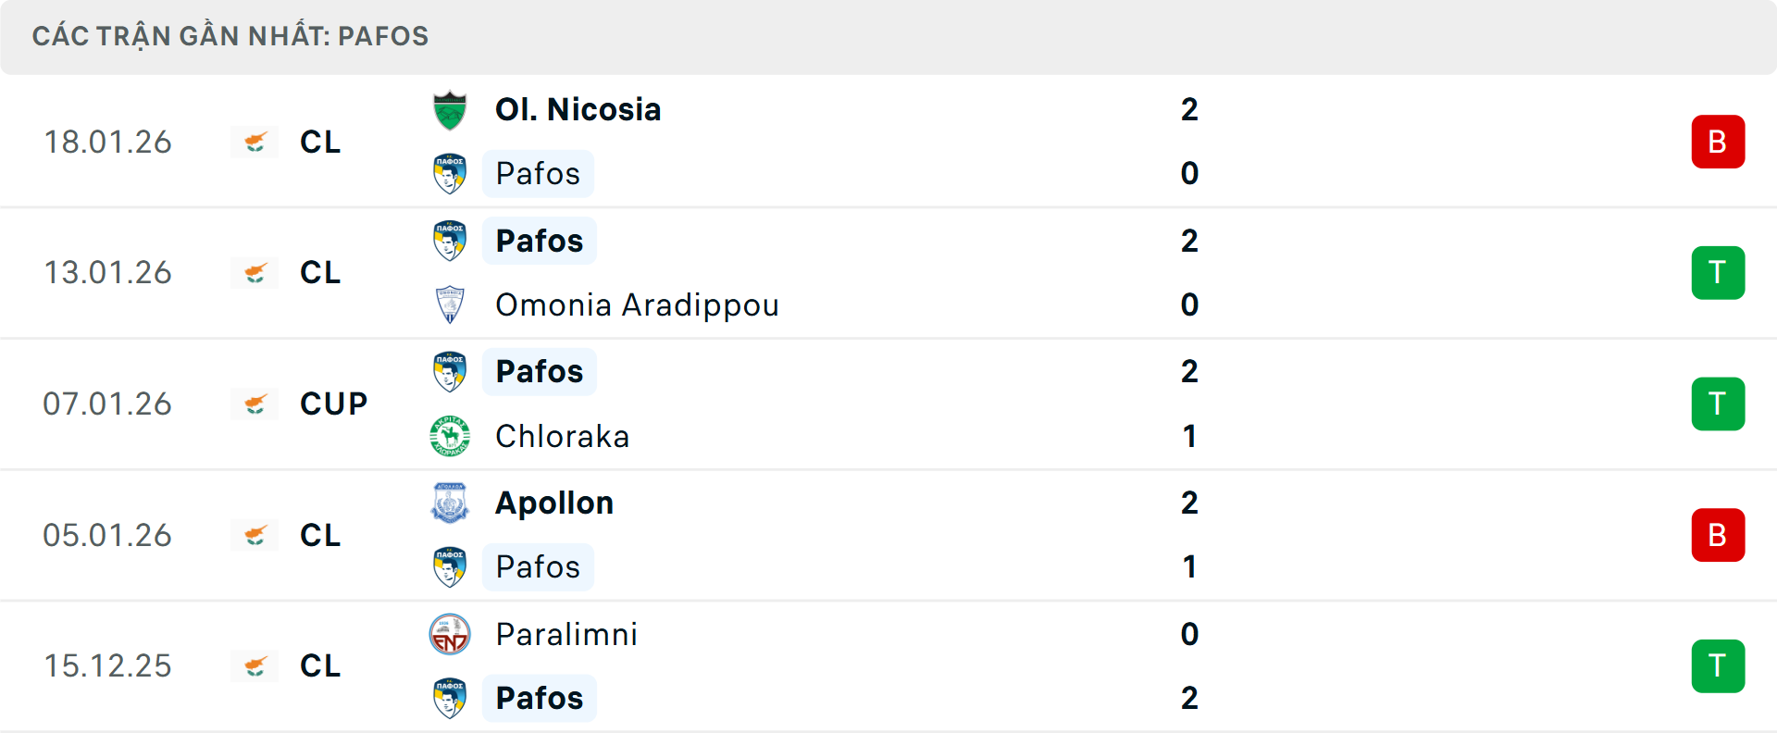Click the Ol. Nicosia club crest
Screen dimensions: 1777x733
(x=450, y=110)
